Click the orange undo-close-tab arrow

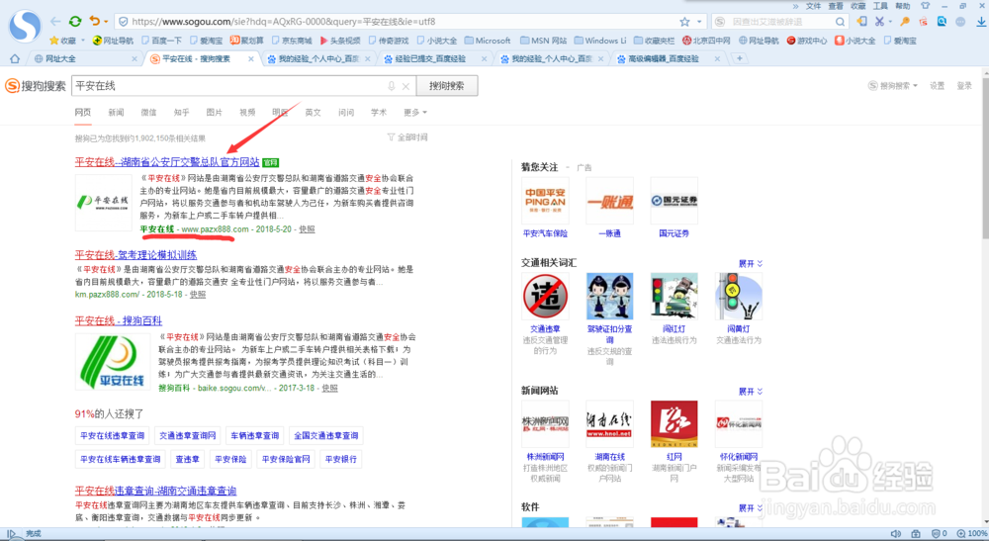(94, 21)
